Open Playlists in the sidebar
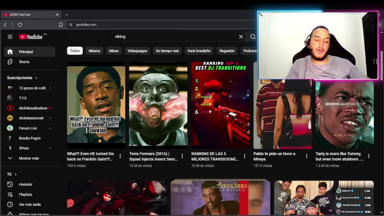The height and width of the screenshot is (216, 384). (x=29, y=194)
